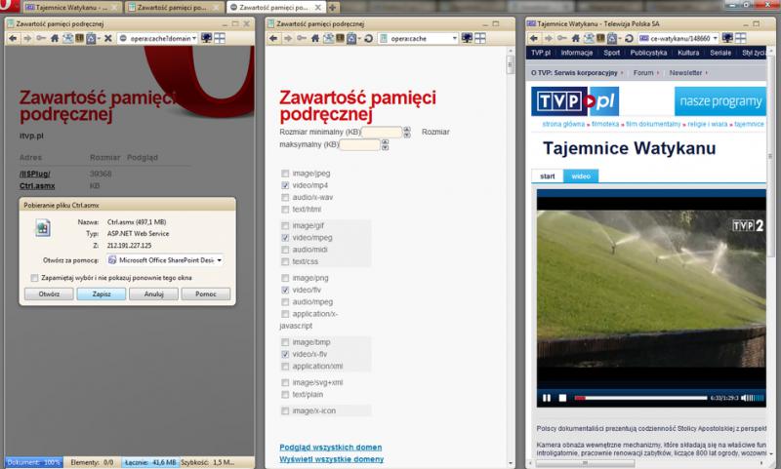Switch to second Zawartość pamięci browser tab

tap(173, 8)
